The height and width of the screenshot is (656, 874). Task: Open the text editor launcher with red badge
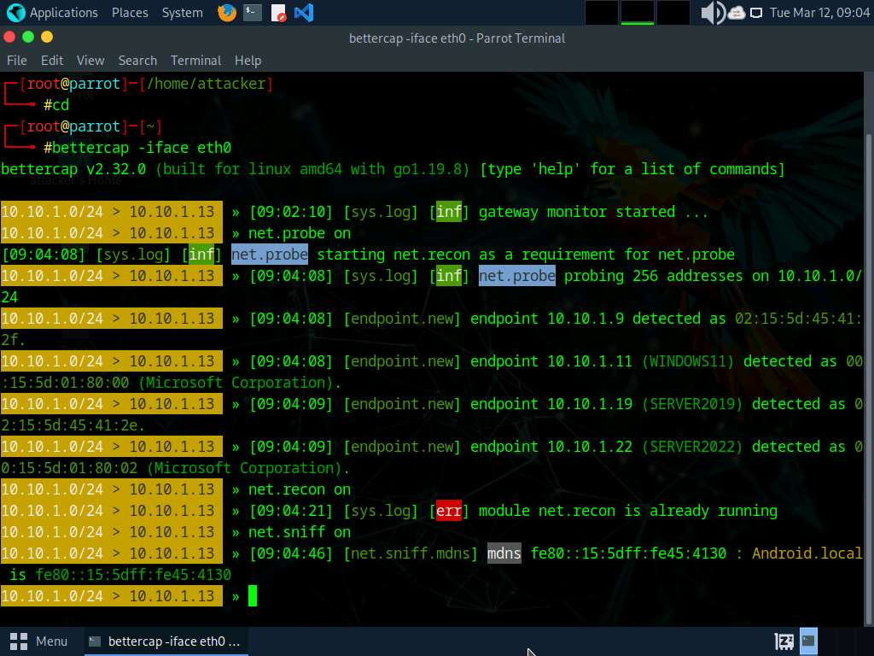tap(278, 13)
